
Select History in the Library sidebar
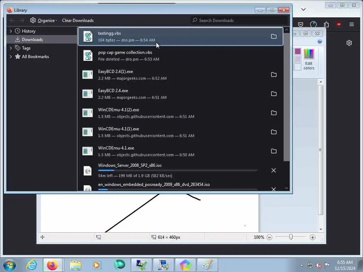point(42,31)
